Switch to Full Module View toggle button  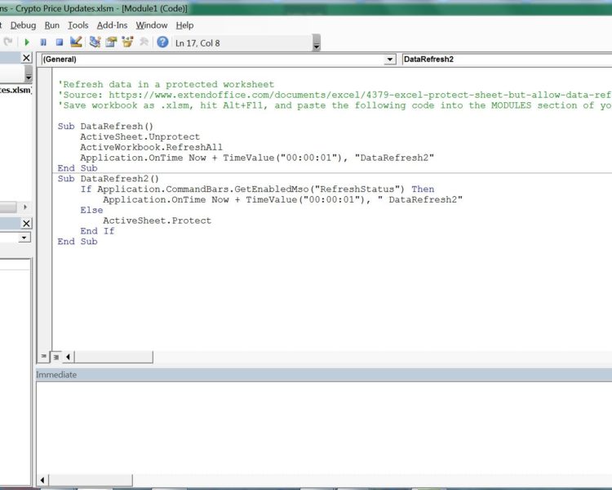(55, 357)
